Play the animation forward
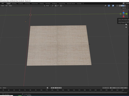The image size is (129, 96). (57, 88)
